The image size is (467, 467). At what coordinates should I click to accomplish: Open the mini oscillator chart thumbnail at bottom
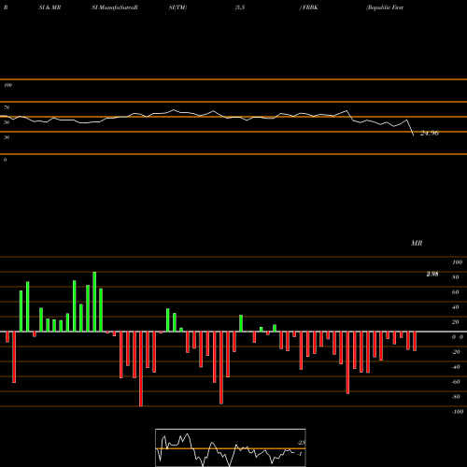[231, 447]
